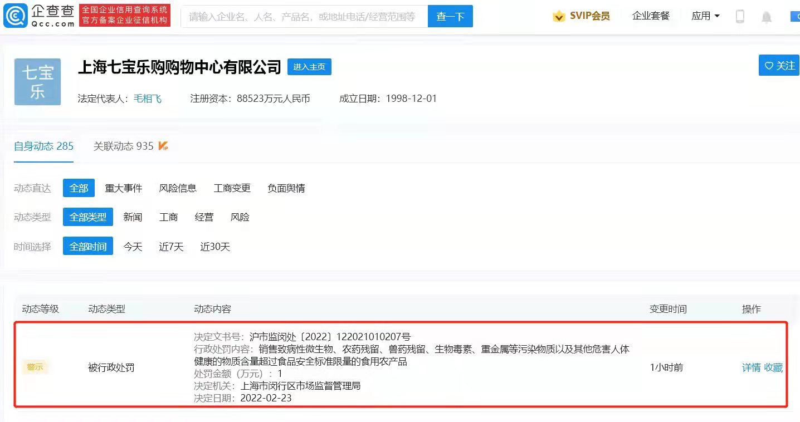Select 新闻 type filter
Screen dimensions: 800x422
(x=133, y=217)
